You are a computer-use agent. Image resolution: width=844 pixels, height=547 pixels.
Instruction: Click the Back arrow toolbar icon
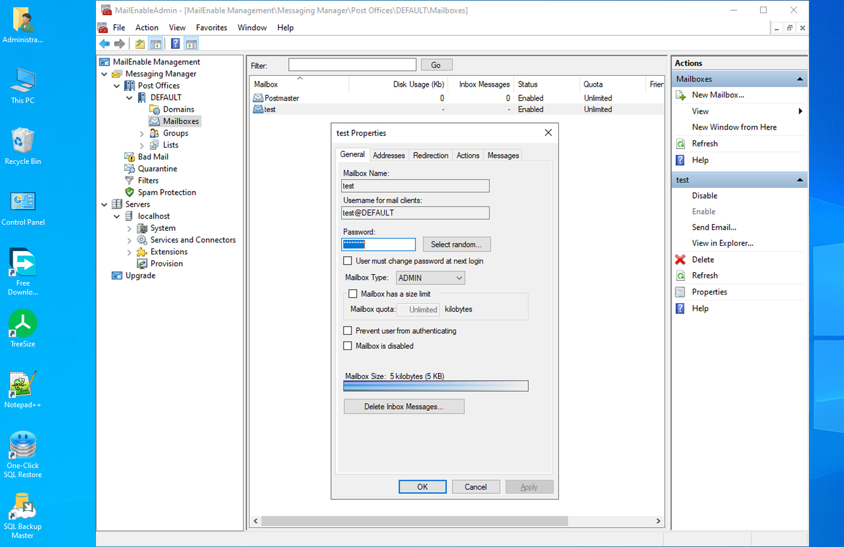click(x=104, y=43)
